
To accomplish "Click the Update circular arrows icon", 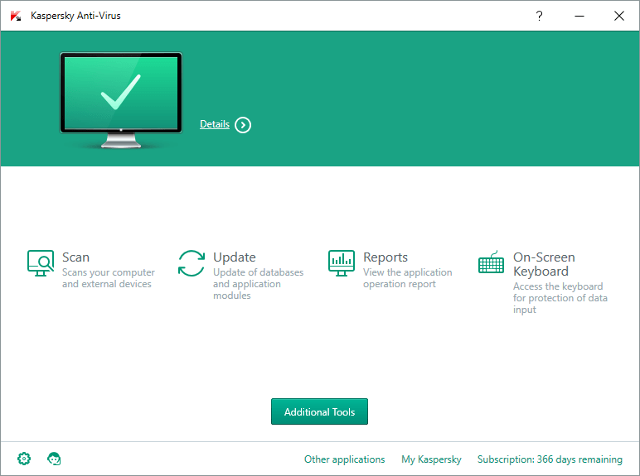I will [192, 263].
